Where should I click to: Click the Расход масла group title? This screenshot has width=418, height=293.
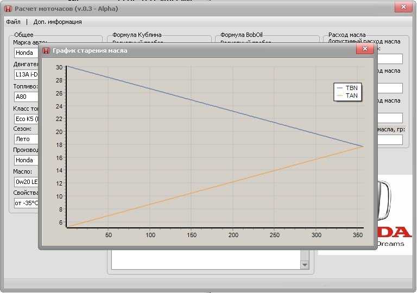(347, 35)
